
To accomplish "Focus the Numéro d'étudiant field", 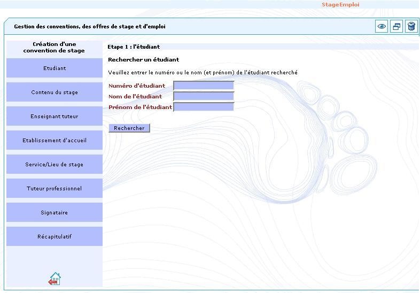I will [x=204, y=86].
